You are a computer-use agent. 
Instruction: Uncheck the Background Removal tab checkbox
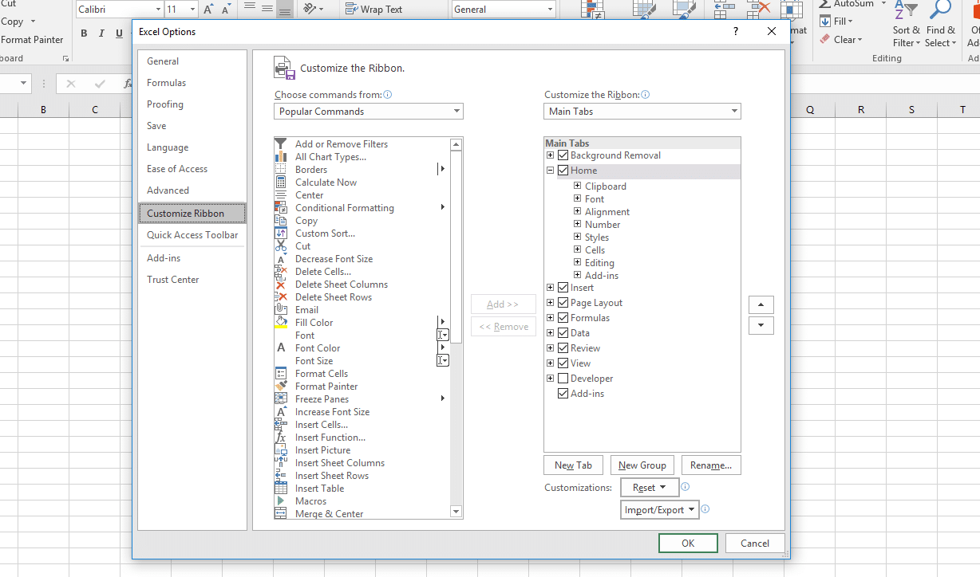pos(563,155)
